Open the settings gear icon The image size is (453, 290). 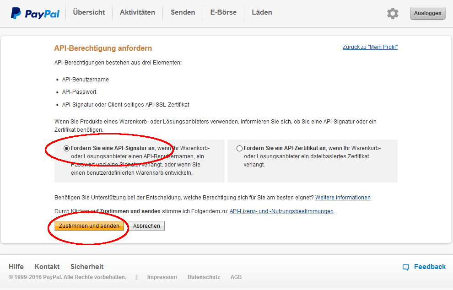coord(393,13)
